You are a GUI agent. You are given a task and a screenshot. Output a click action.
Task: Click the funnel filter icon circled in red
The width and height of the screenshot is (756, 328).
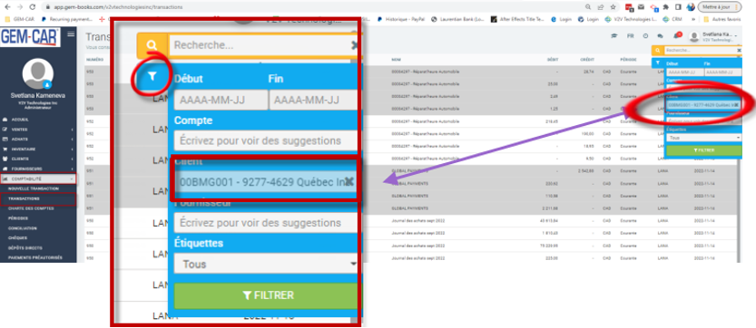[152, 76]
